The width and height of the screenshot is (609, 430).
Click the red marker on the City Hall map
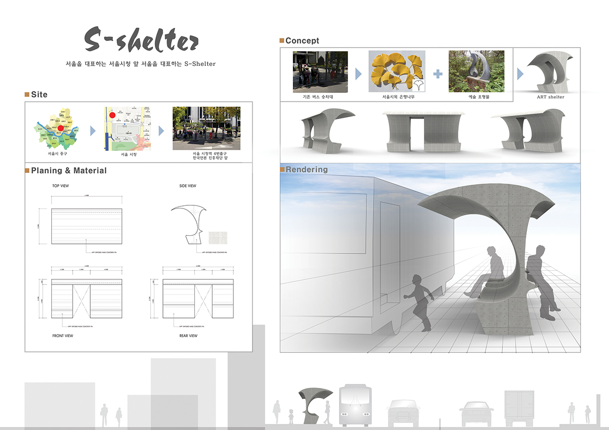pos(113,115)
